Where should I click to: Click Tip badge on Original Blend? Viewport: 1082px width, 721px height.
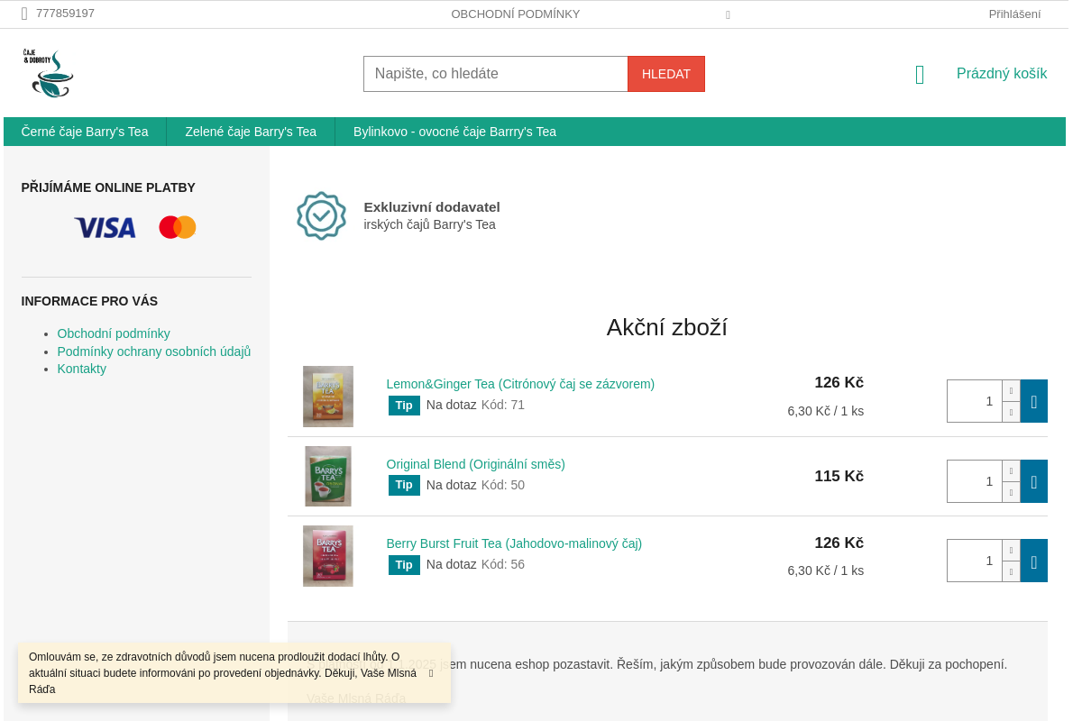click(x=404, y=485)
